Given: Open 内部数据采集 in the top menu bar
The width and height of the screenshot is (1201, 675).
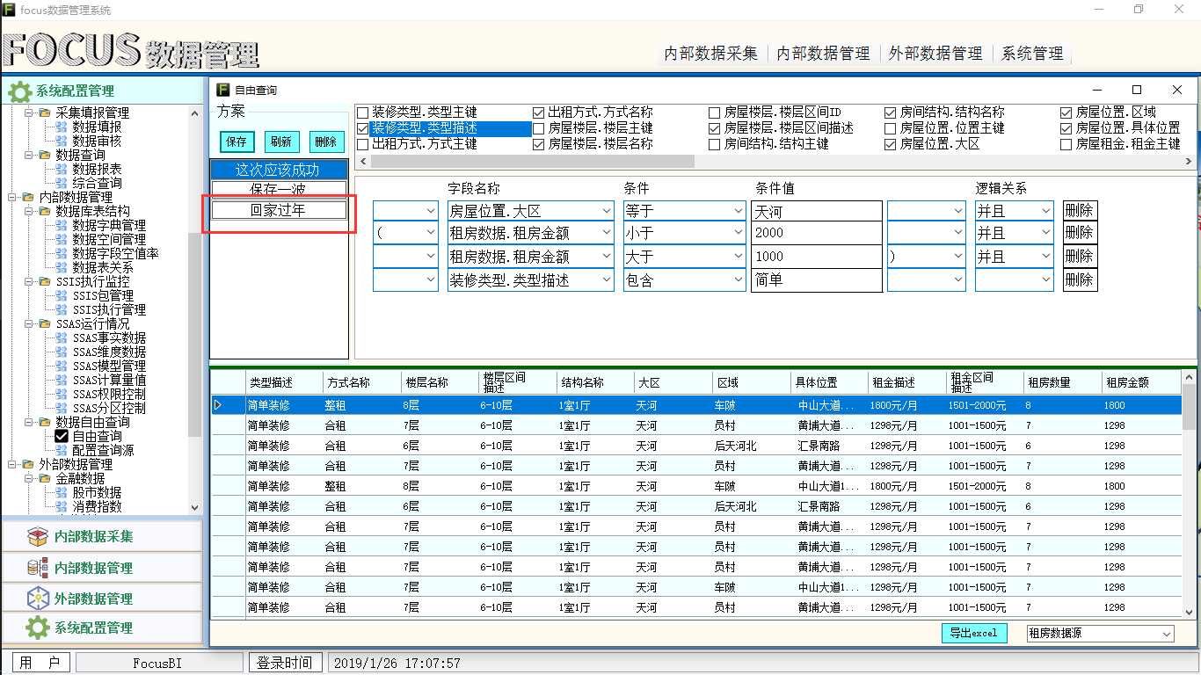Looking at the screenshot, I should pos(711,54).
